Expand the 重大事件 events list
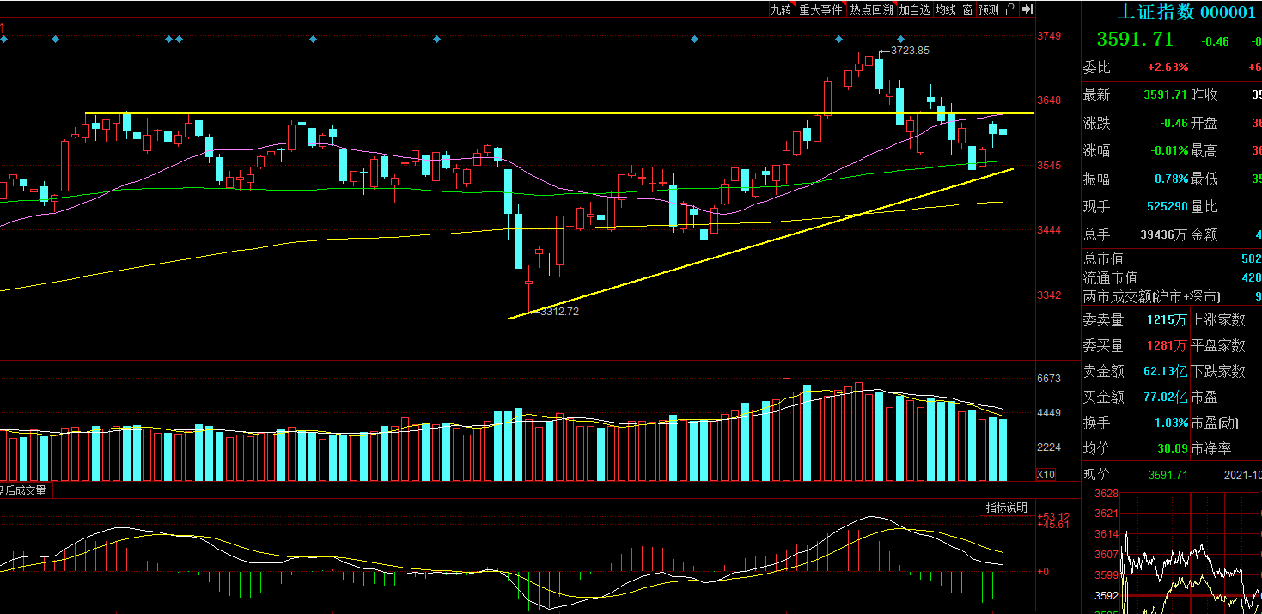The height and width of the screenshot is (614, 1262). [820, 9]
